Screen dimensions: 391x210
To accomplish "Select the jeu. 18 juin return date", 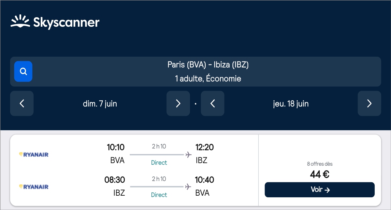I will pos(291,104).
